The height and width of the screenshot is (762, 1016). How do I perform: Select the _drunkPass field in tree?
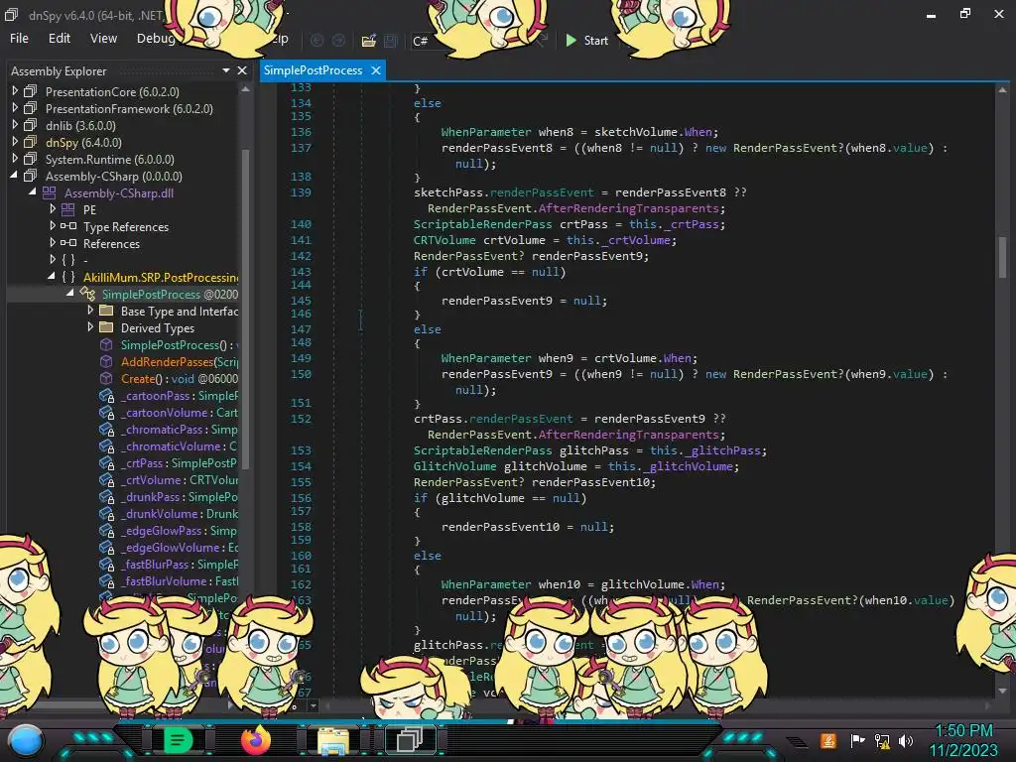click(179, 496)
